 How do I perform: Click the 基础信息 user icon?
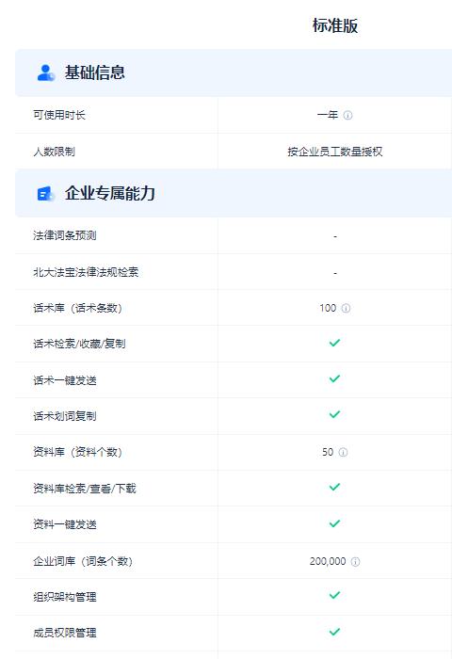pyautogui.click(x=46, y=72)
